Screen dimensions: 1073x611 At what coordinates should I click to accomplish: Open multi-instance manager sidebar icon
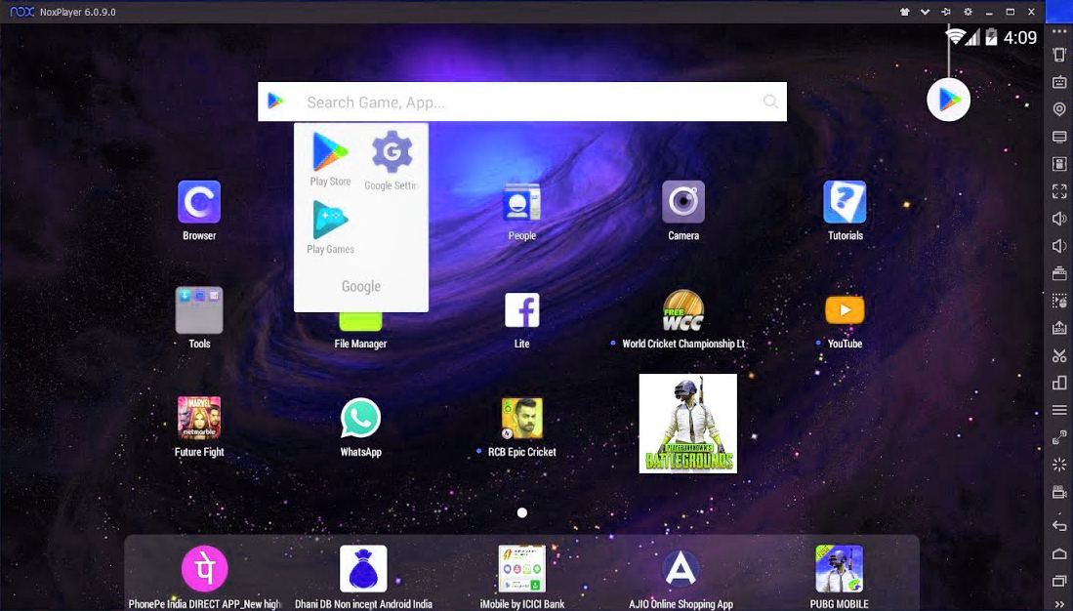point(1059,383)
